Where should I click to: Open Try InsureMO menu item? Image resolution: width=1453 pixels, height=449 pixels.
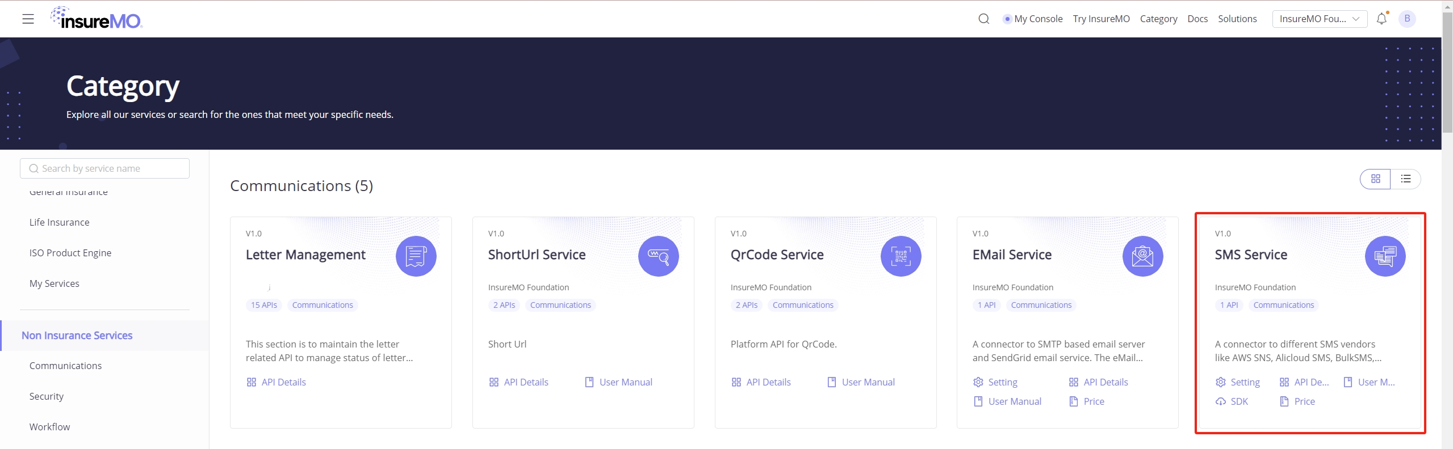coord(1102,19)
